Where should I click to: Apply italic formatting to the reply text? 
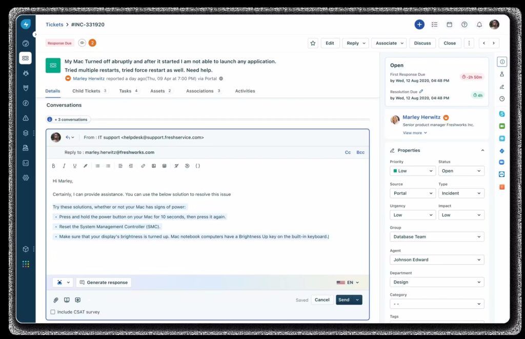click(x=64, y=166)
